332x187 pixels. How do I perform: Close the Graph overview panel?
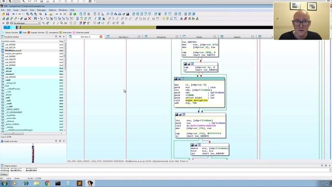(x=64, y=141)
